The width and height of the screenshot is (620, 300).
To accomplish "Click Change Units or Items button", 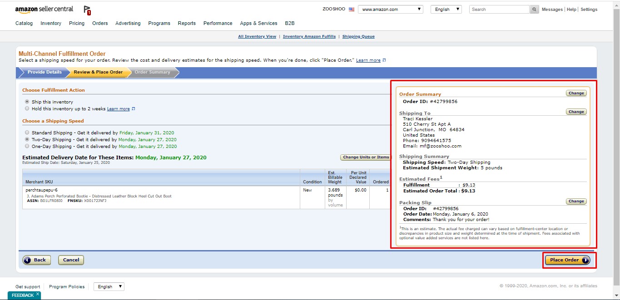I will [x=366, y=157].
